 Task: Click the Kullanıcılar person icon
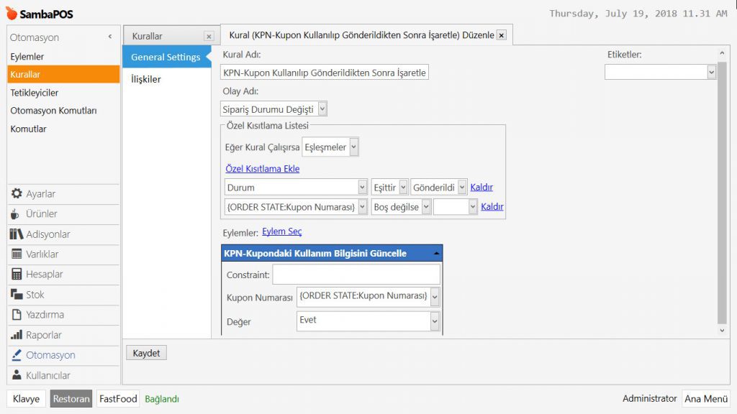(x=17, y=375)
